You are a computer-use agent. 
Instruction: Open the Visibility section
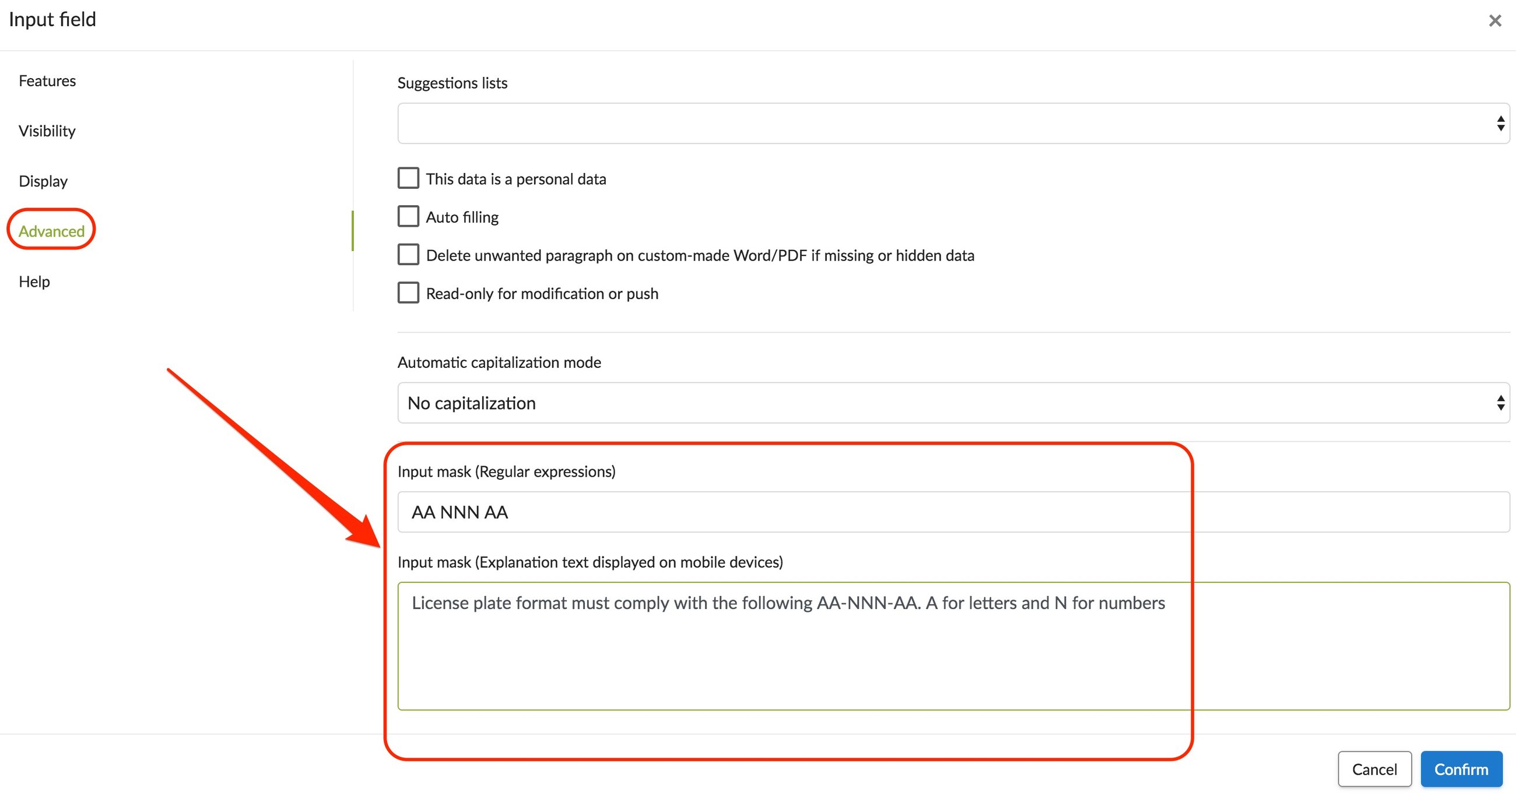coord(47,131)
